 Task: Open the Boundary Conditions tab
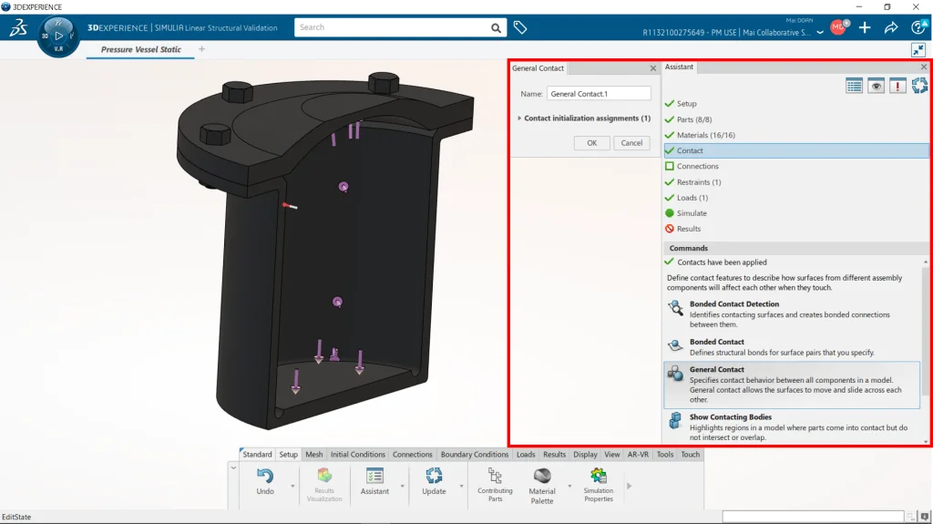point(474,455)
